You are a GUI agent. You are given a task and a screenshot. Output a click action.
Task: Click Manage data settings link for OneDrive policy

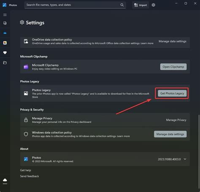173,41
